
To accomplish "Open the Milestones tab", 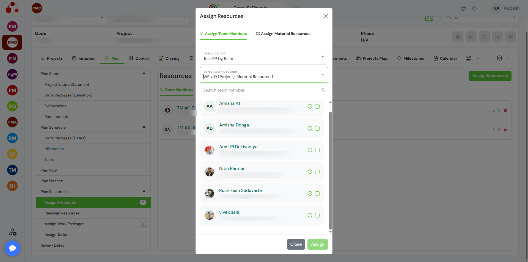I will tap(411, 58).
